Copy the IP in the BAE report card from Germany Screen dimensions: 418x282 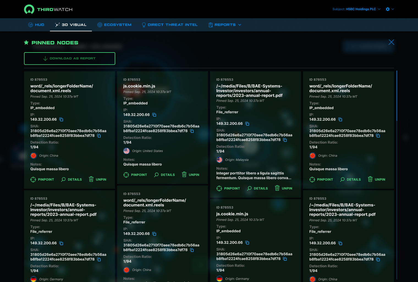61,243
